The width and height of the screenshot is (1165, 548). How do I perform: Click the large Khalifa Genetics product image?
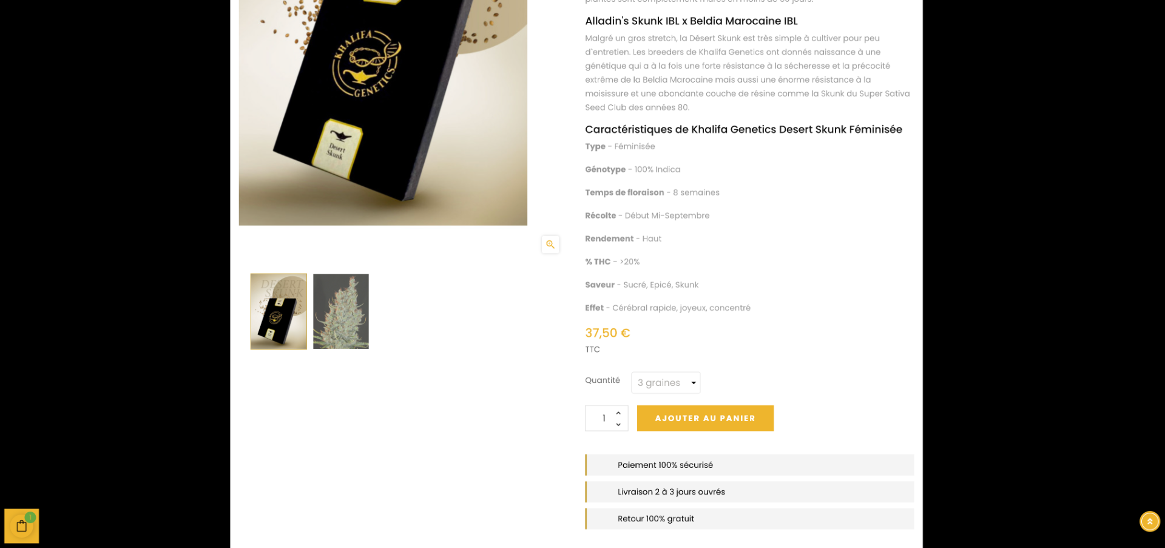click(383, 112)
